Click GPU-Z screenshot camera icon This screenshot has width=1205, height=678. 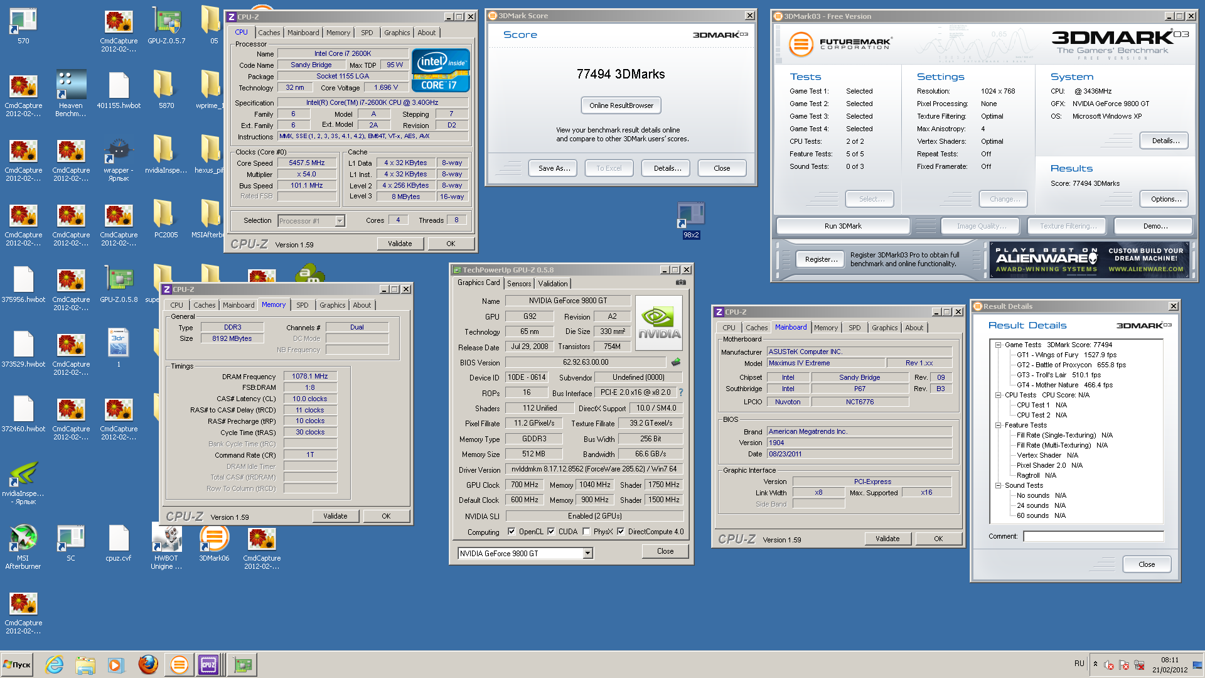point(680,282)
